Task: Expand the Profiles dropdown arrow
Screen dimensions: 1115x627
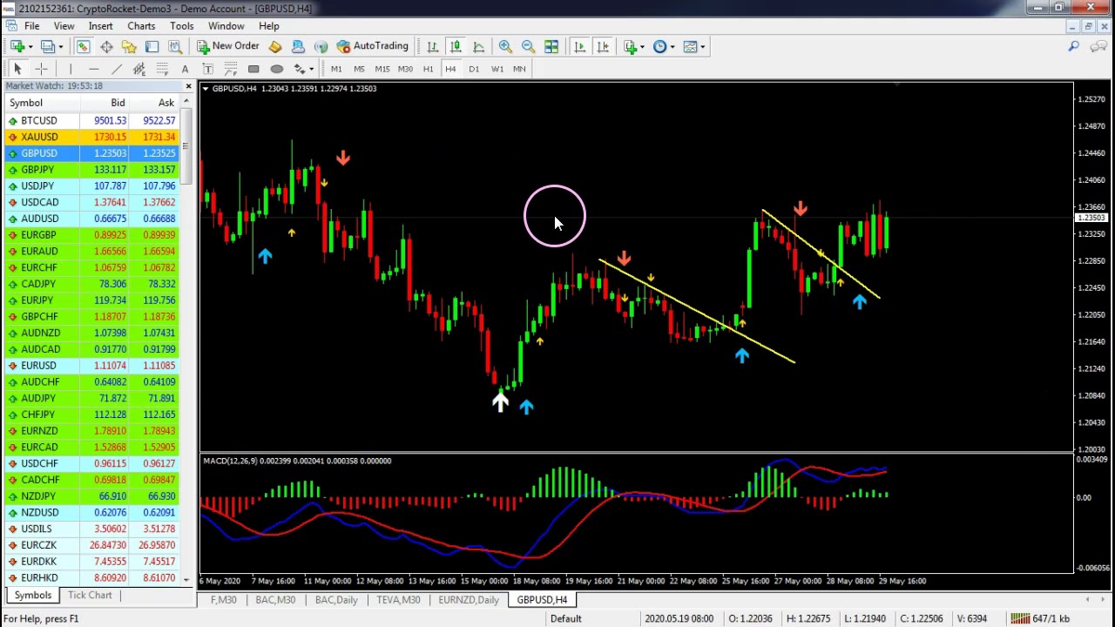Action: click(x=59, y=47)
